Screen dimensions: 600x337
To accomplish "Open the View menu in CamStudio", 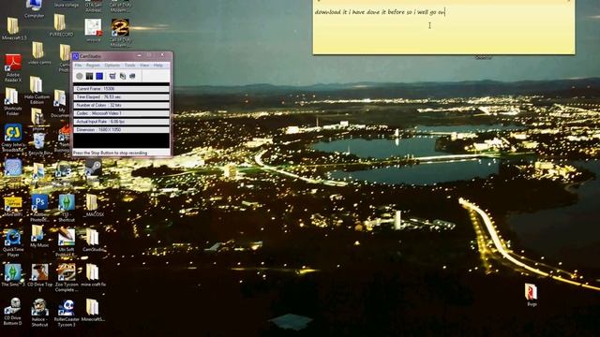I will pyautogui.click(x=144, y=66).
